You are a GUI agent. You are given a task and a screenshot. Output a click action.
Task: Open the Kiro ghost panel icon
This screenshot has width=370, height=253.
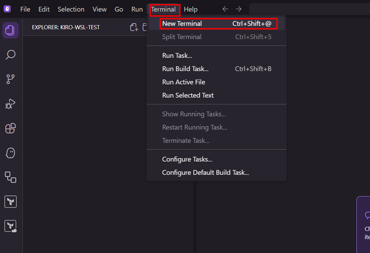[11, 153]
